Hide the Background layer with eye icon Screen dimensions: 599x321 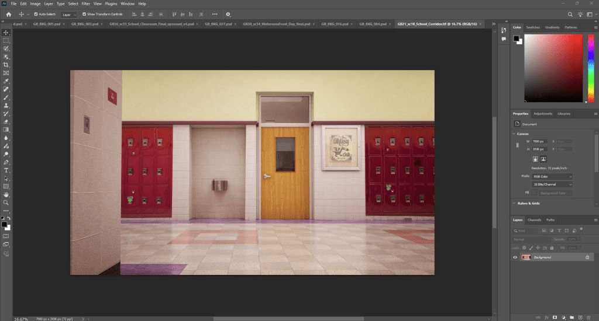pos(515,257)
